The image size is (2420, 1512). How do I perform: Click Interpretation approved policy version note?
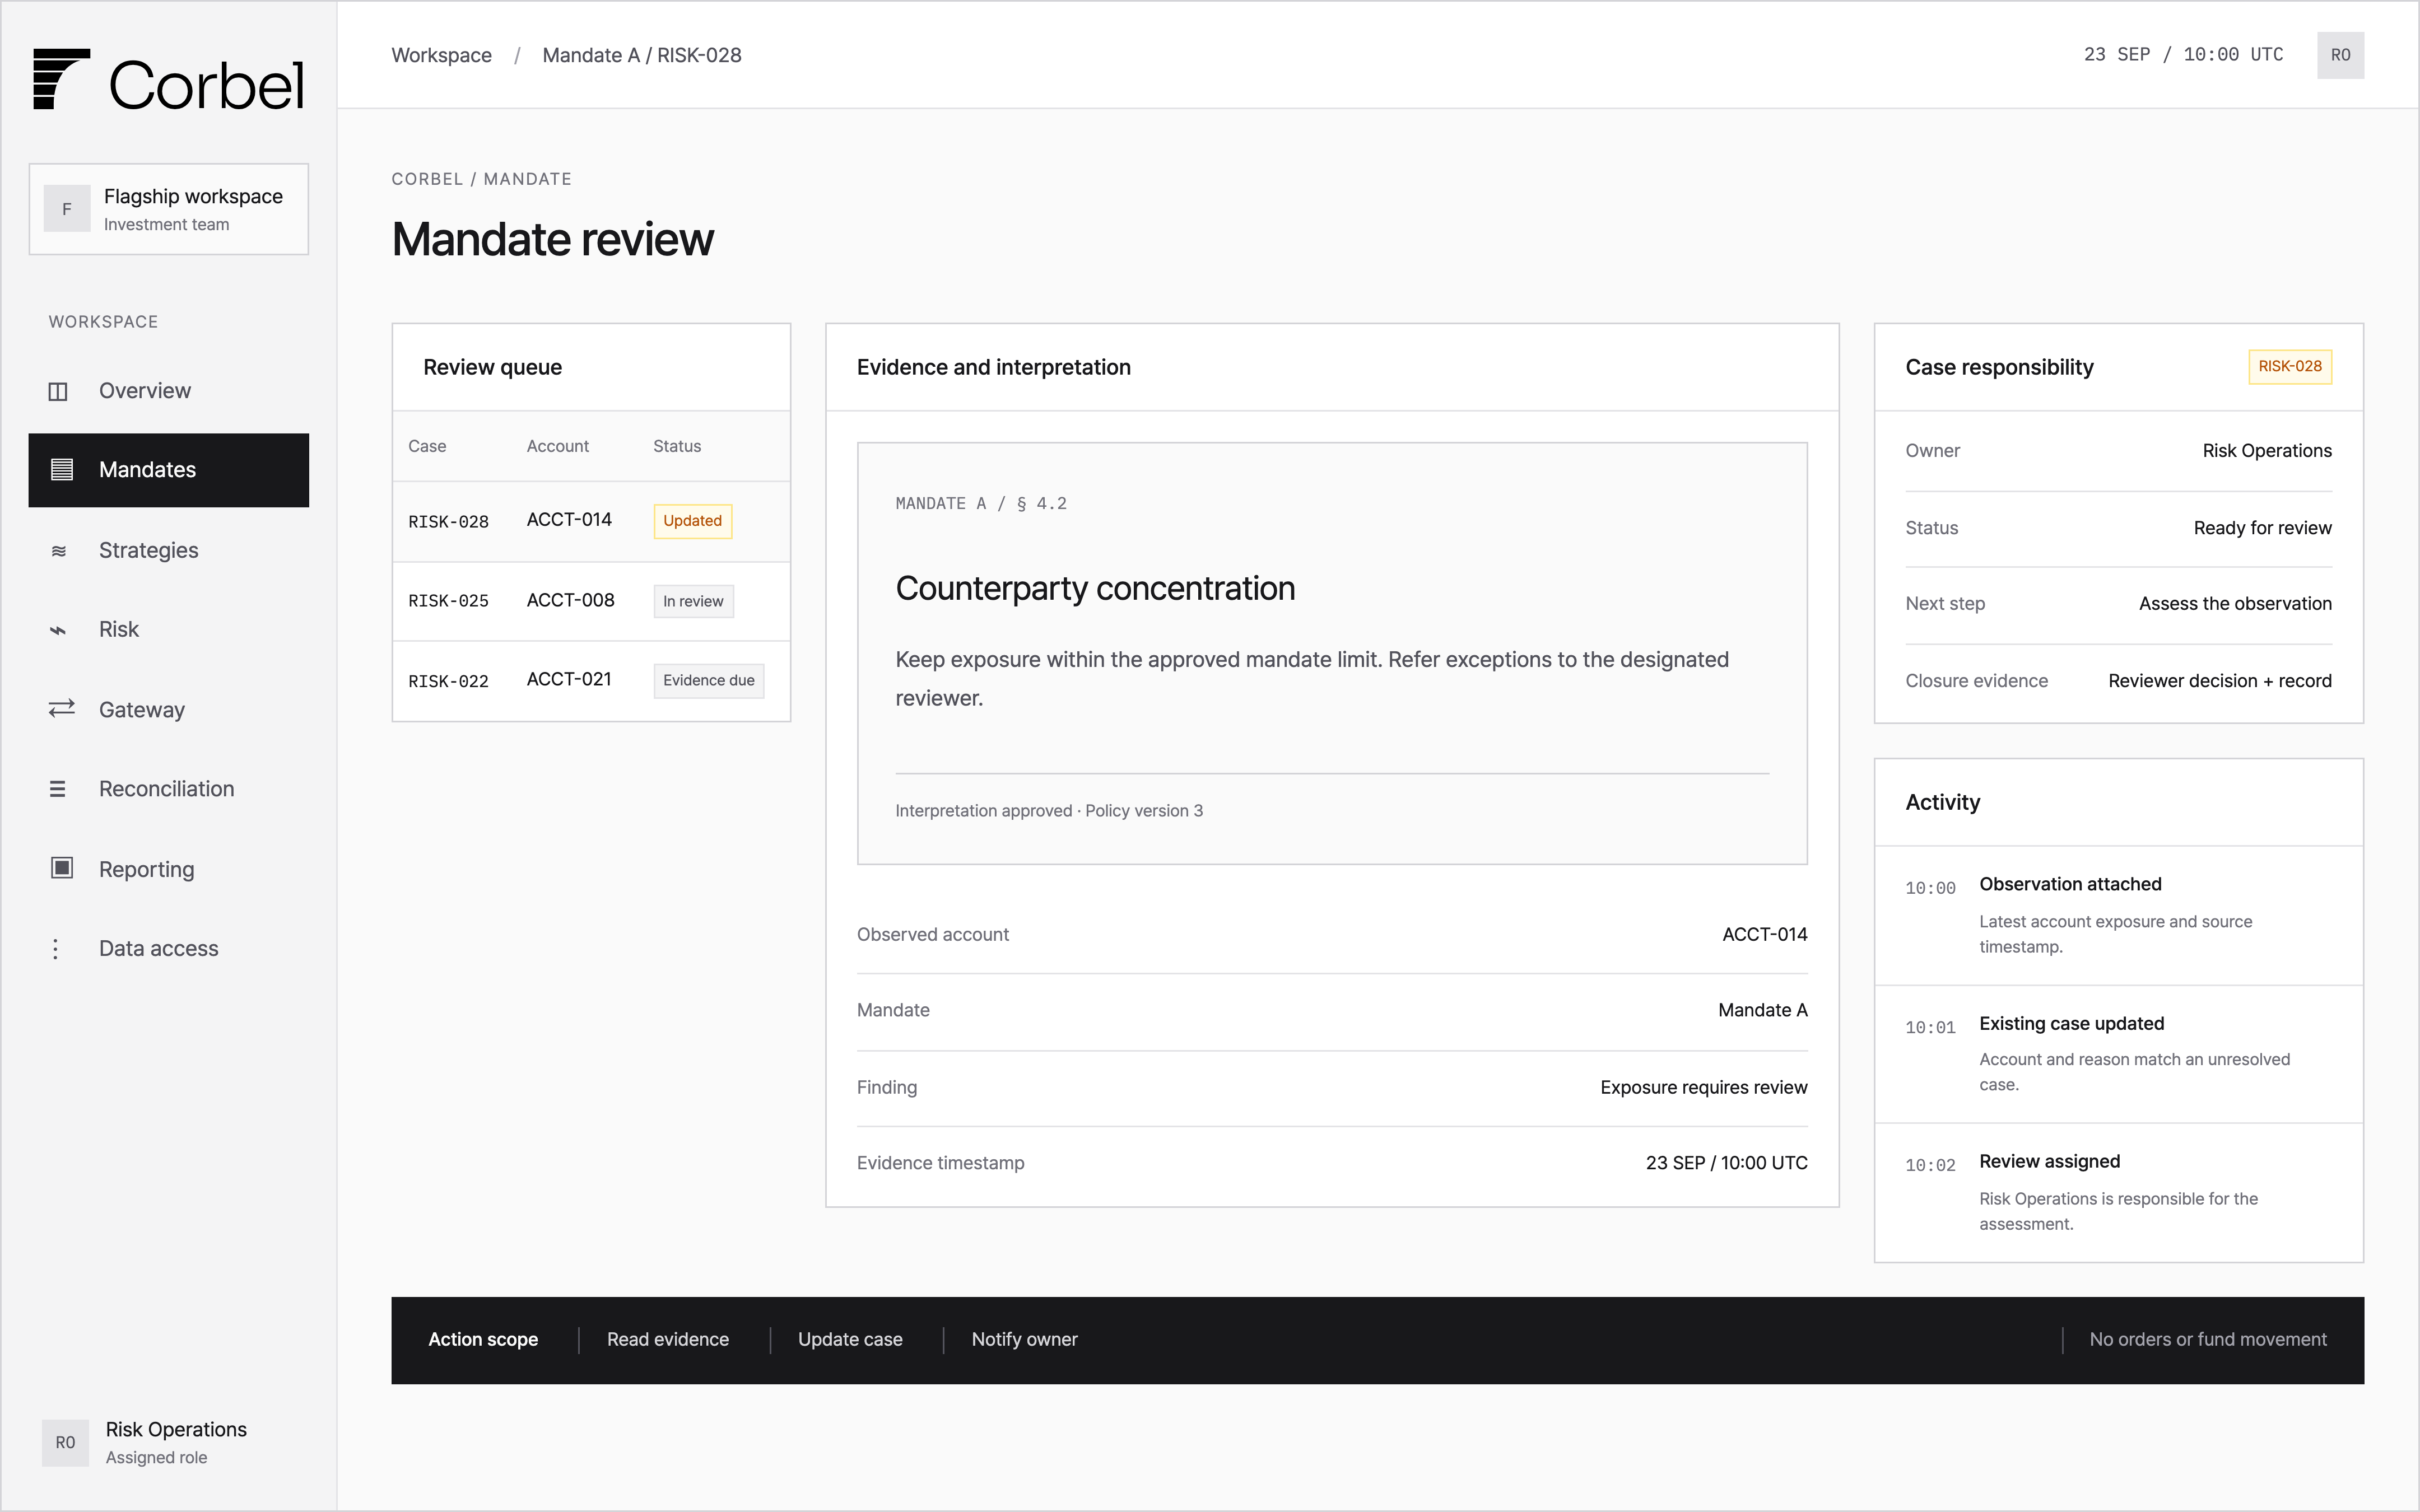tap(1049, 811)
